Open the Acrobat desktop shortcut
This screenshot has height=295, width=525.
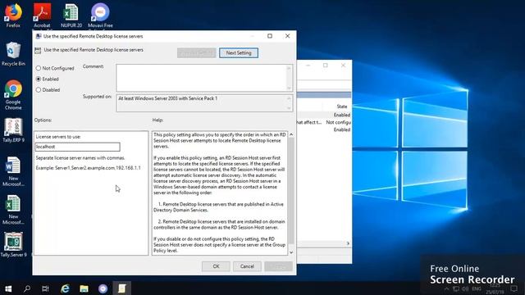pos(42,16)
